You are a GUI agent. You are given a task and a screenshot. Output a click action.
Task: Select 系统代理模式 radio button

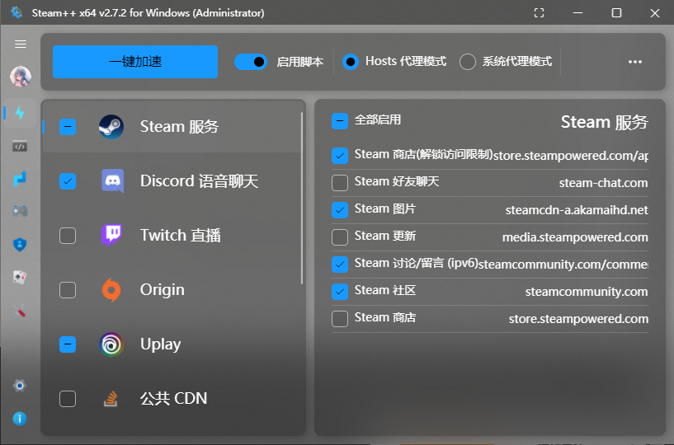pos(468,62)
